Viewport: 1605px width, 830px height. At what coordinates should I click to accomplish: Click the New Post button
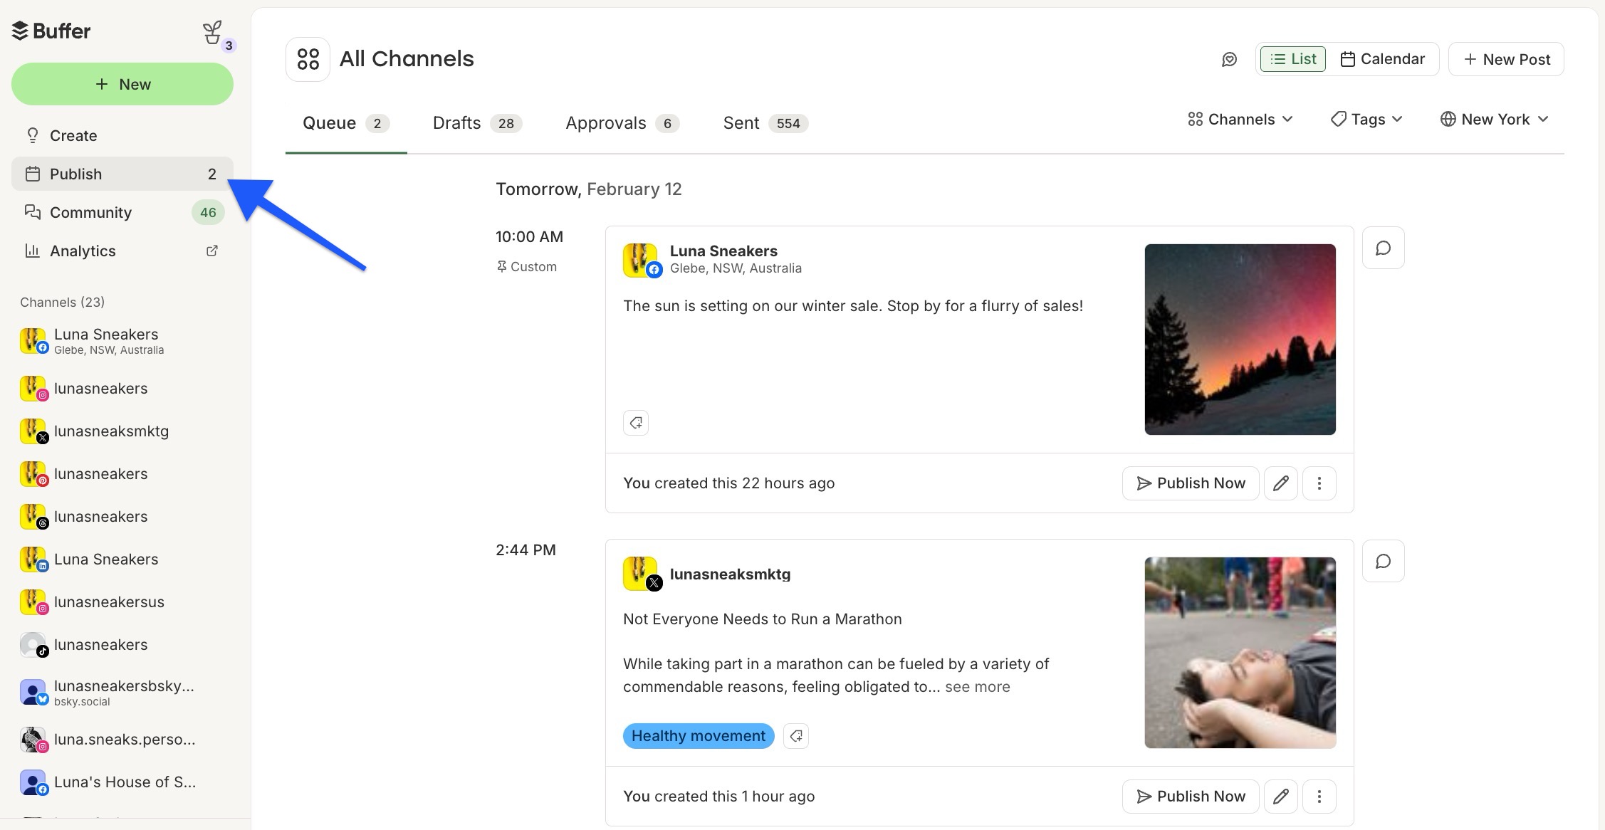[x=1506, y=59]
